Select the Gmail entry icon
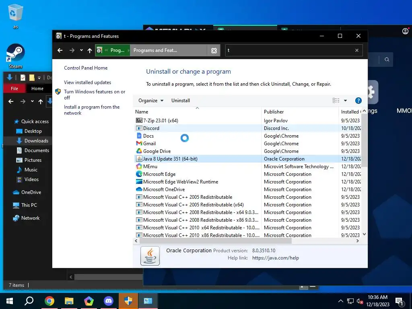Screen dimensions: 412x309 [x=139, y=144]
